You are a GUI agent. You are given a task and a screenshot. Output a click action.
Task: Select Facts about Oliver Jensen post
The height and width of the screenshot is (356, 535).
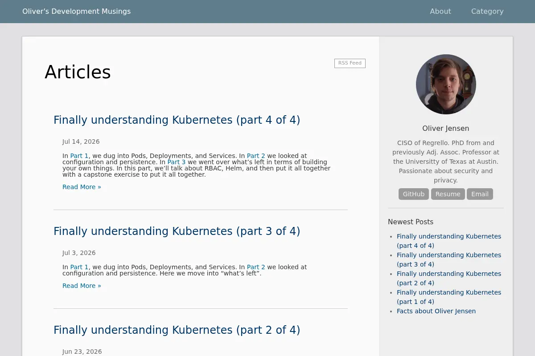436,311
